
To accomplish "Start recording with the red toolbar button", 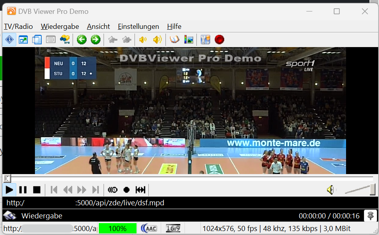I will (219, 40).
